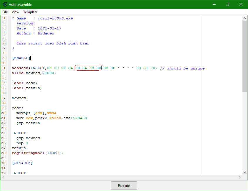Maximize the Auto assemble window
Viewport: 248px width, 191px height.
coord(227,4)
